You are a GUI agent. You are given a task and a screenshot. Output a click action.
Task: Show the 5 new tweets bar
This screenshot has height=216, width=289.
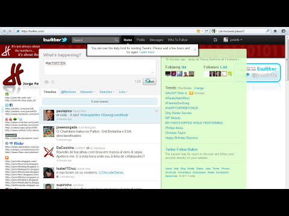click(100, 101)
